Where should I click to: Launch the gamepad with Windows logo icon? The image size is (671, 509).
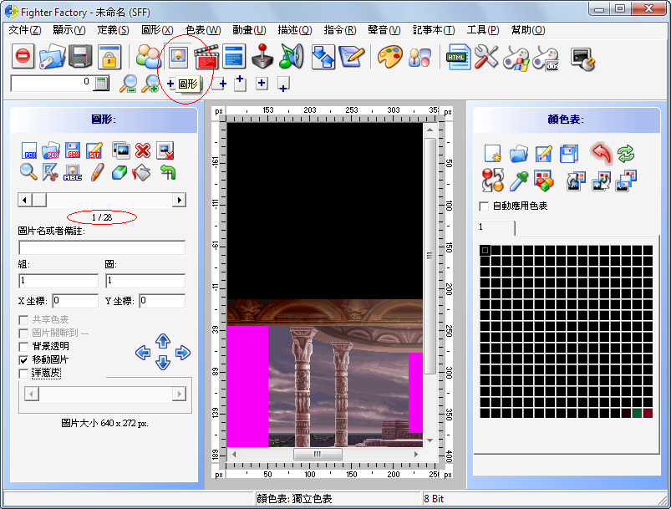516,58
